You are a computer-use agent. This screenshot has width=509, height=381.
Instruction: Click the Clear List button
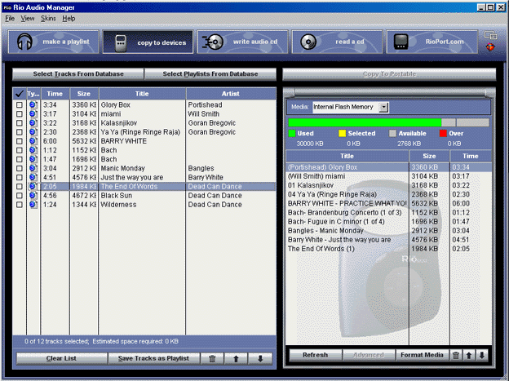tap(61, 358)
